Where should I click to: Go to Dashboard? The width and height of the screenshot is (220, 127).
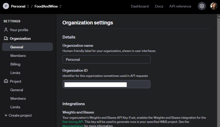click(140, 6)
